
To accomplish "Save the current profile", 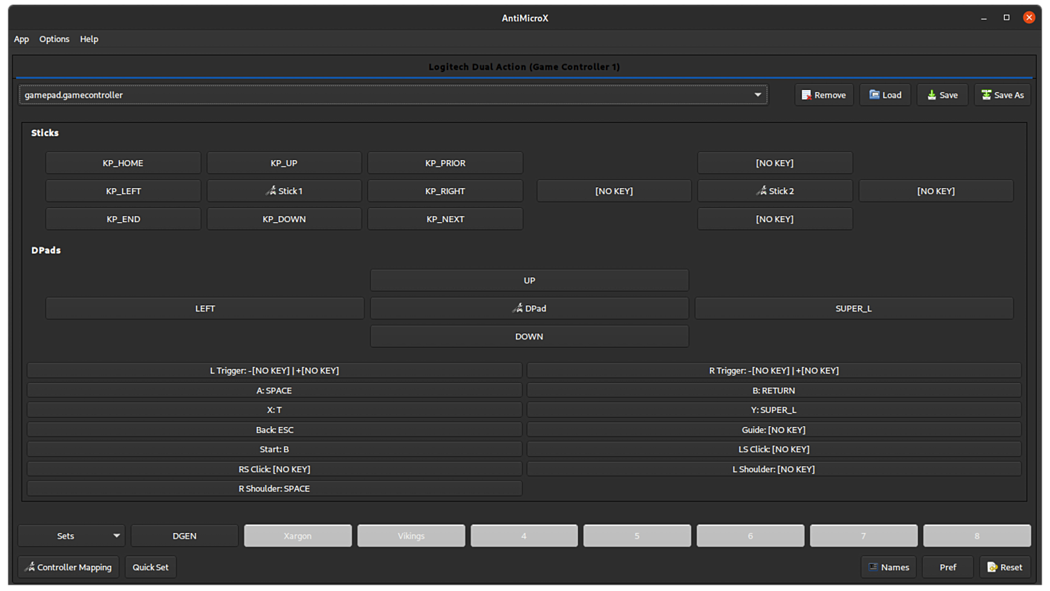I will [942, 95].
